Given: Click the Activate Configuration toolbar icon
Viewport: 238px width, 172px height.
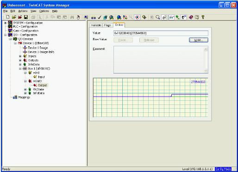Looking at the screenshot, I should pos(105,17).
